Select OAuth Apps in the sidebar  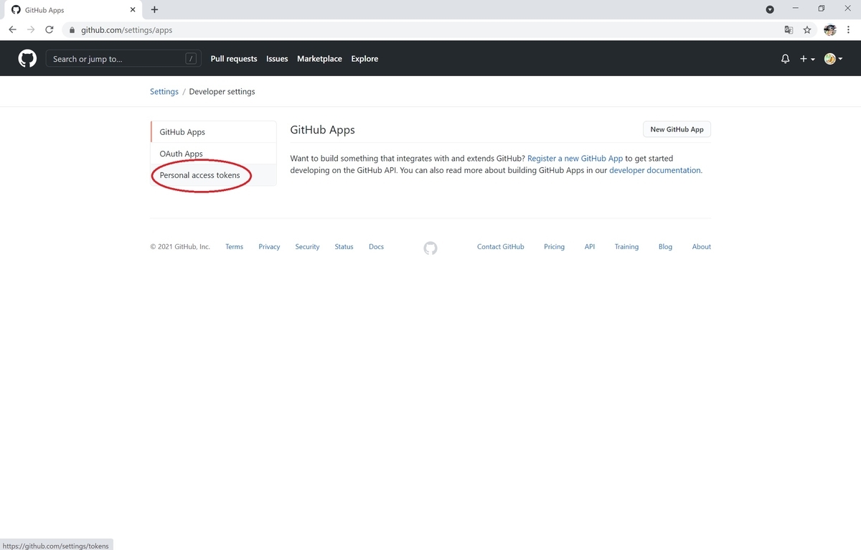pos(213,154)
